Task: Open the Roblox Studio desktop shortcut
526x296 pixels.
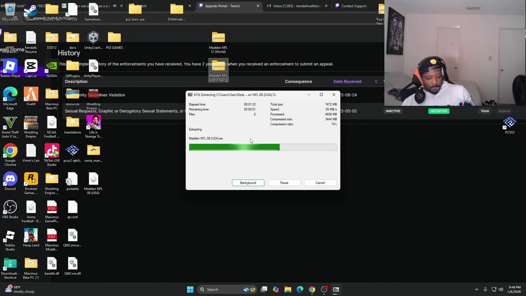Action: (10, 240)
